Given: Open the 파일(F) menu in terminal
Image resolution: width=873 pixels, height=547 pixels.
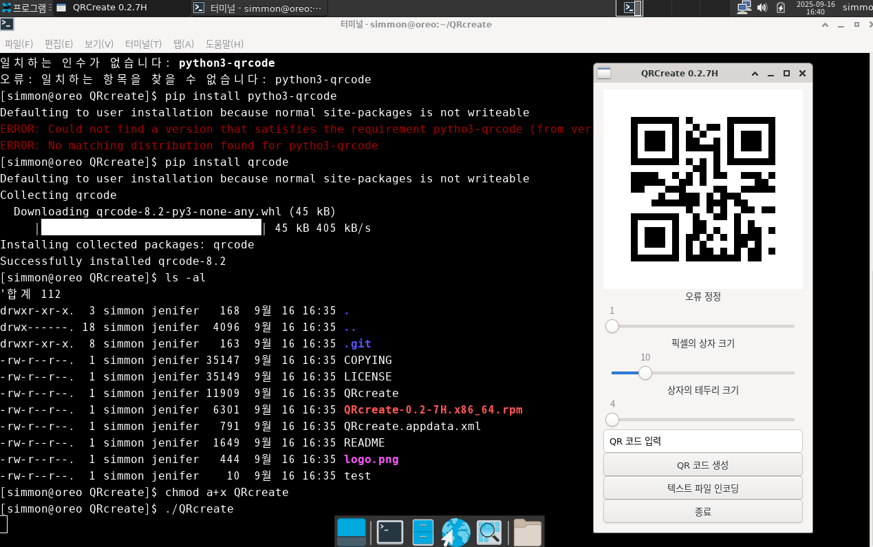Looking at the screenshot, I should pos(19,44).
